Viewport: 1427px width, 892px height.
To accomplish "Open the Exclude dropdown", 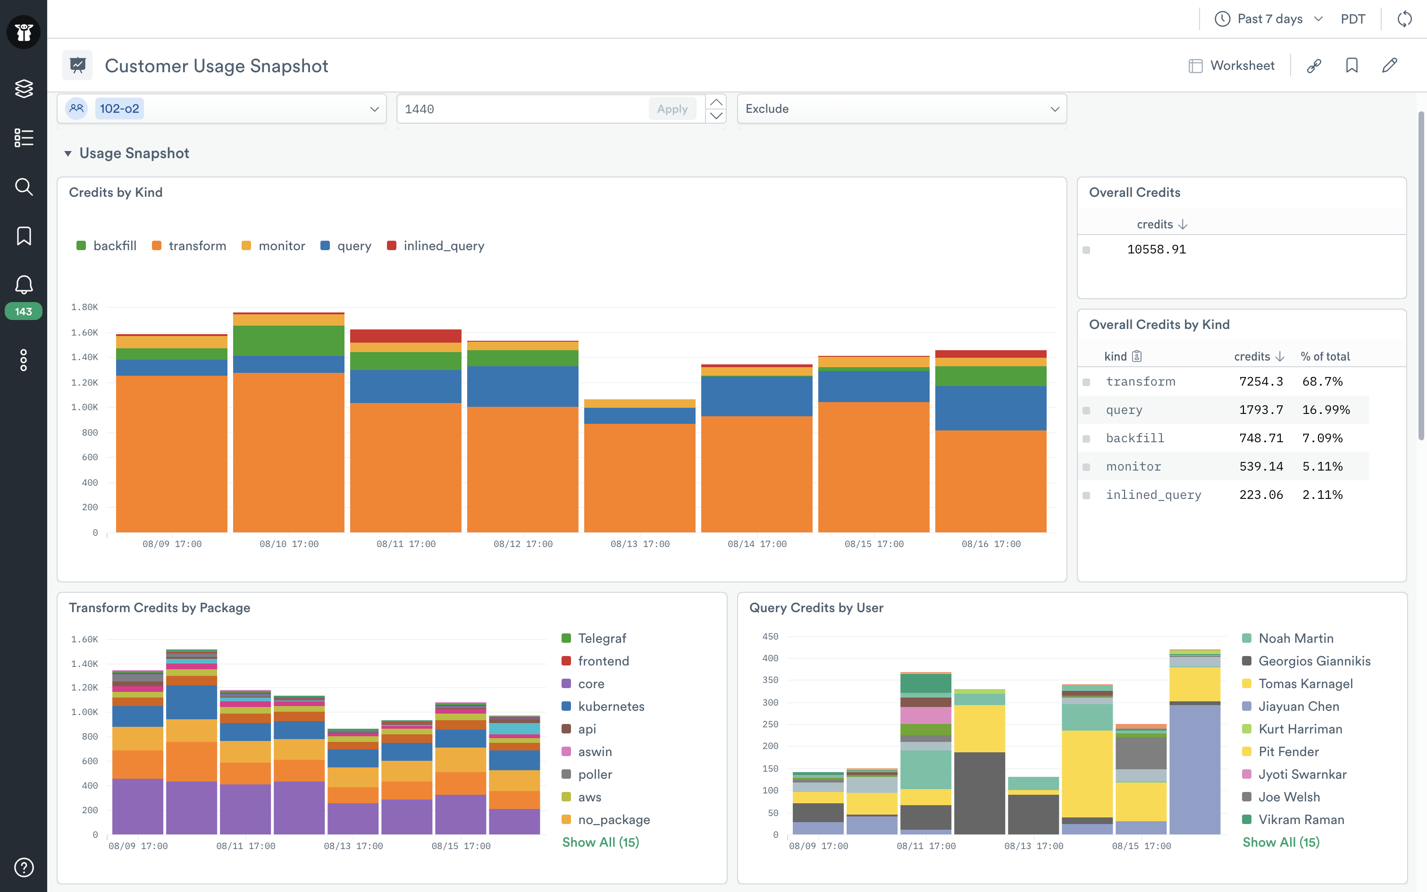I will click(x=902, y=109).
